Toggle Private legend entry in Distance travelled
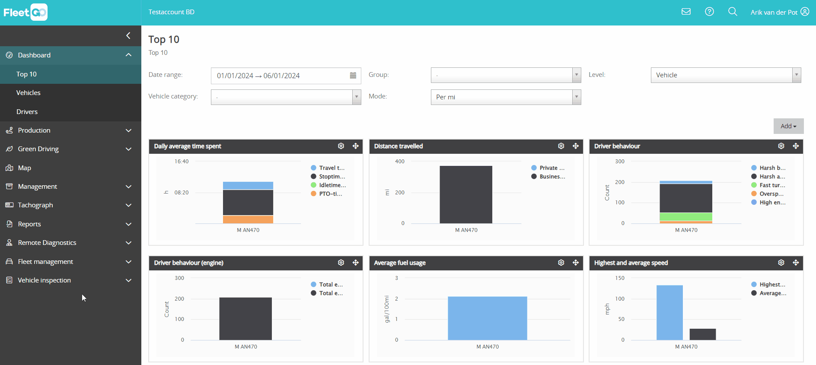This screenshot has width=816, height=365. click(548, 168)
